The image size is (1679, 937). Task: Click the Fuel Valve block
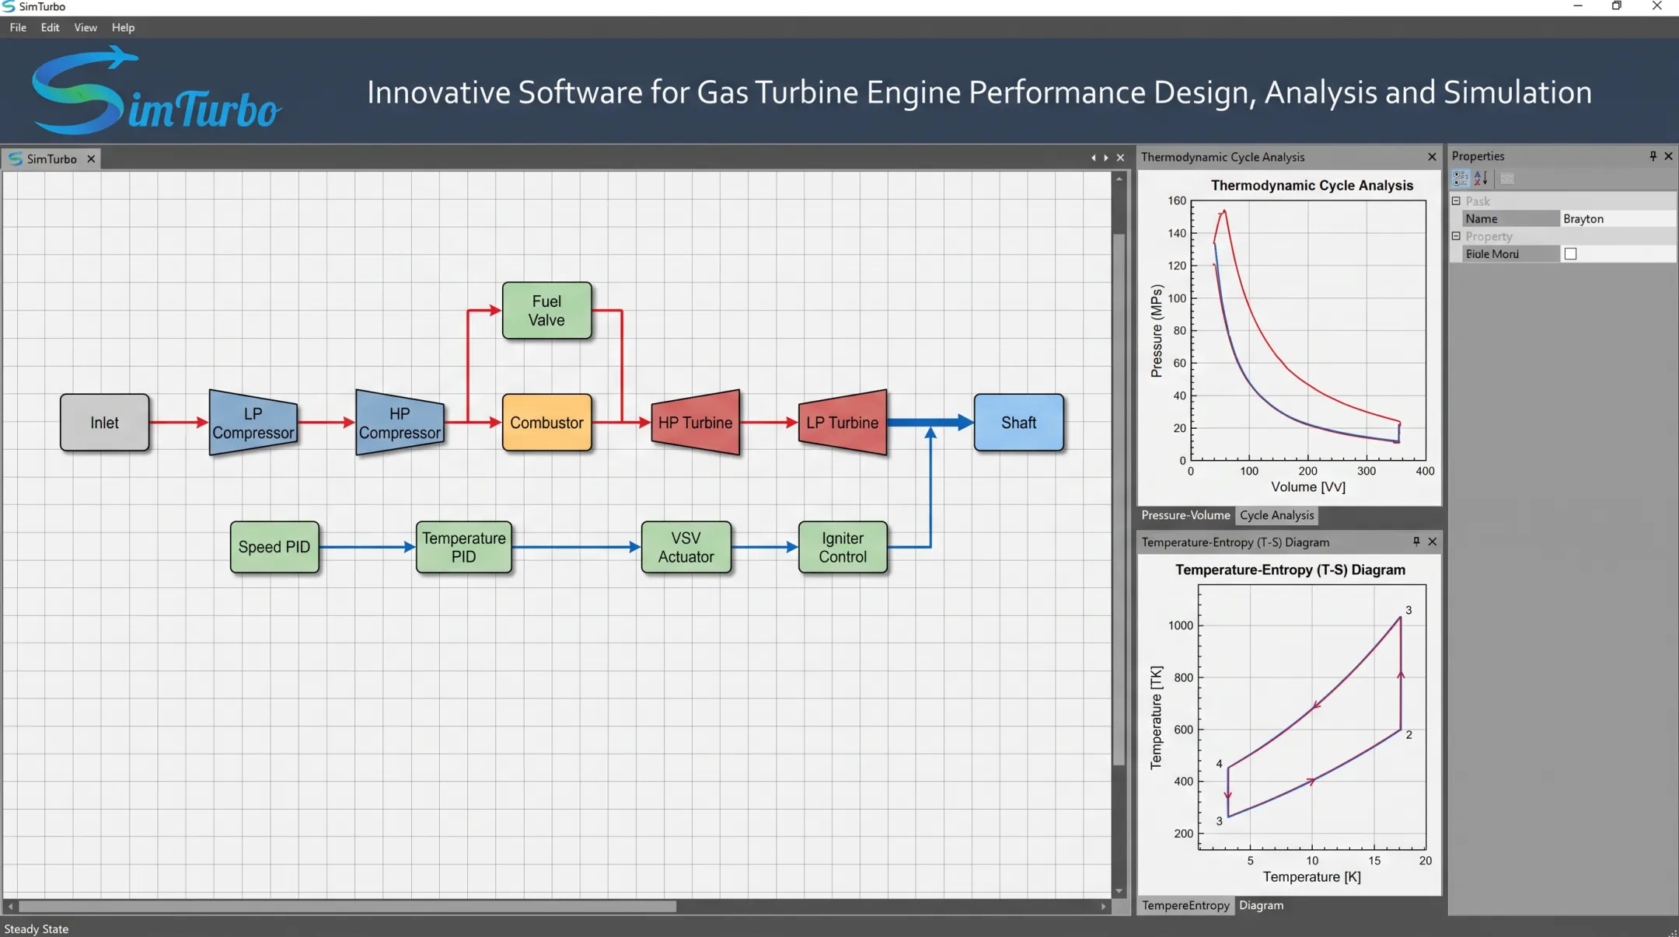tap(546, 311)
